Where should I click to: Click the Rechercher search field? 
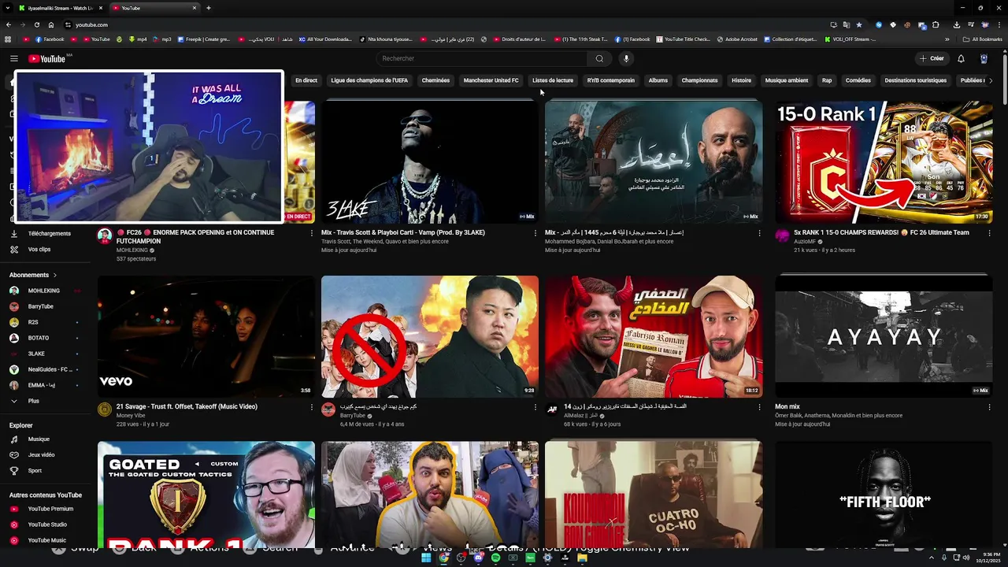pyautogui.click(x=481, y=58)
